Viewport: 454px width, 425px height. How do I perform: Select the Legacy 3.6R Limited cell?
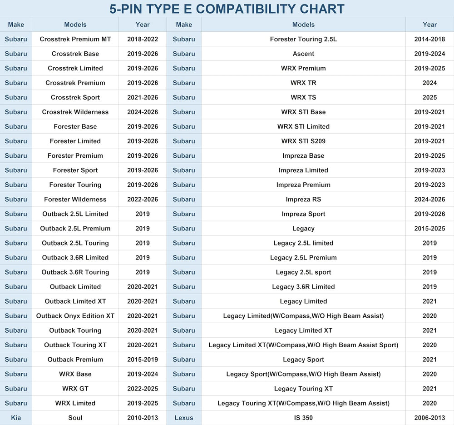point(303,287)
